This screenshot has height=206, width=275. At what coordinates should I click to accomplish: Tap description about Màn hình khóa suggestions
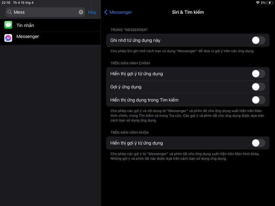click(x=185, y=156)
